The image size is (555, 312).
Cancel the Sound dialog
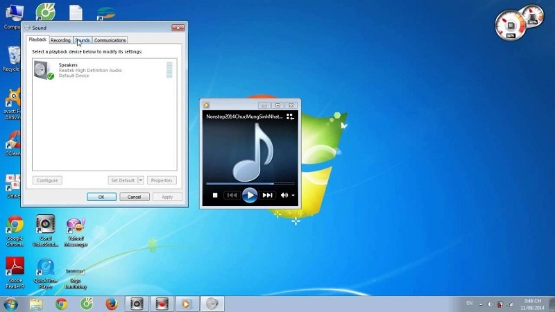pos(134,197)
